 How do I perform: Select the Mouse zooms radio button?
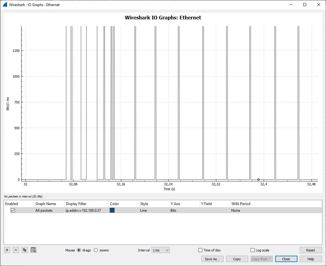pyautogui.click(x=96, y=250)
